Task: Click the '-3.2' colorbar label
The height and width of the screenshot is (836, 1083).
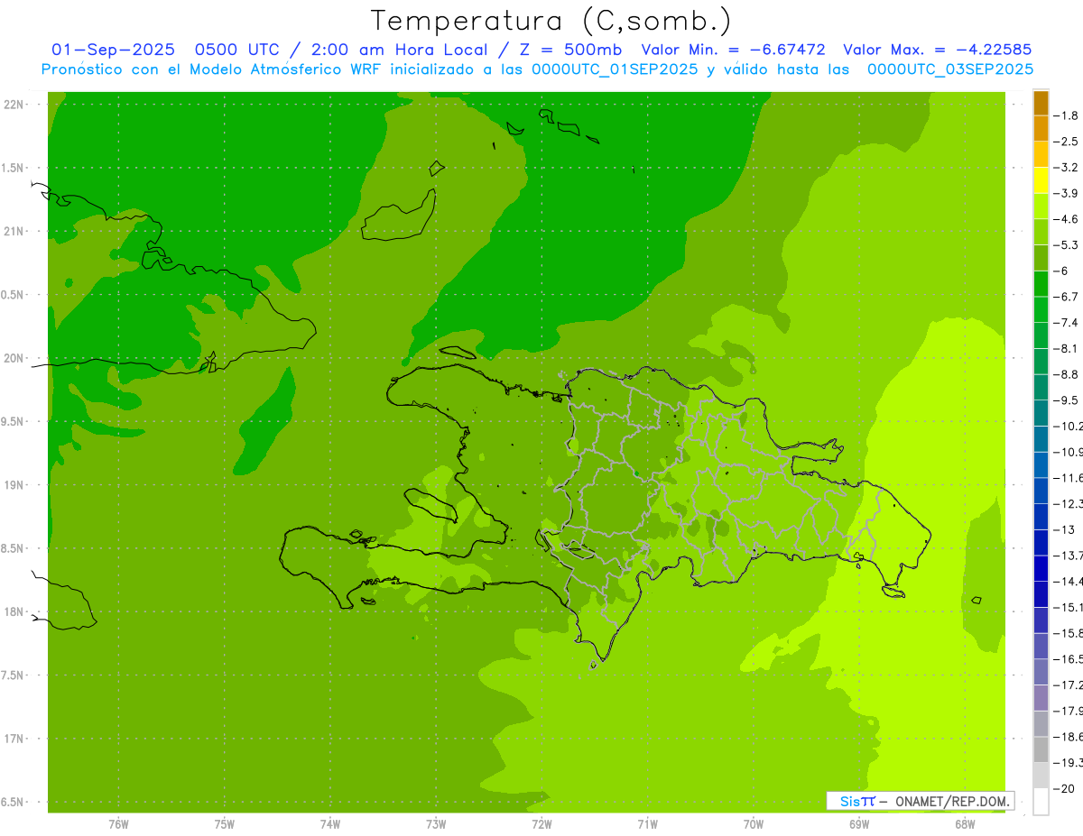Action: tap(1067, 168)
